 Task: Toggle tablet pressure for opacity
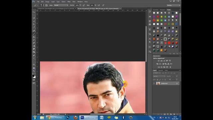coord(84,5)
